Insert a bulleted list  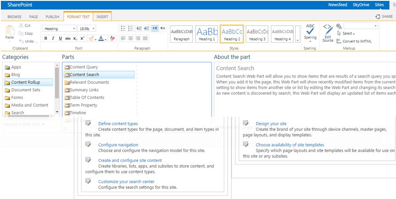(x=123, y=29)
